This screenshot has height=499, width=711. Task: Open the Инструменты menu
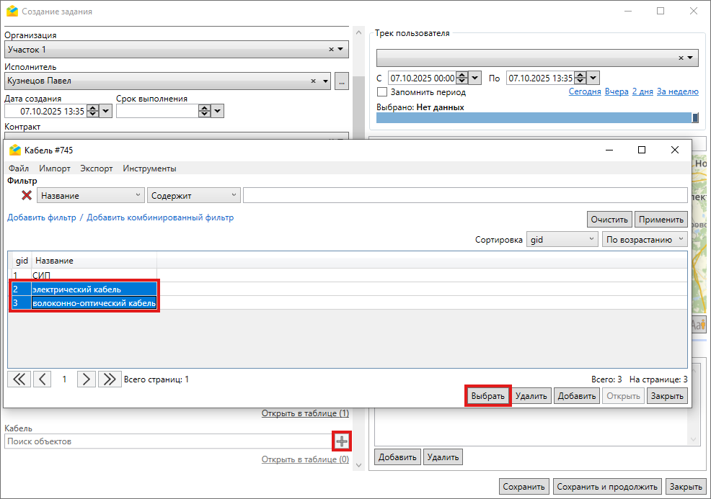pos(149,168)
